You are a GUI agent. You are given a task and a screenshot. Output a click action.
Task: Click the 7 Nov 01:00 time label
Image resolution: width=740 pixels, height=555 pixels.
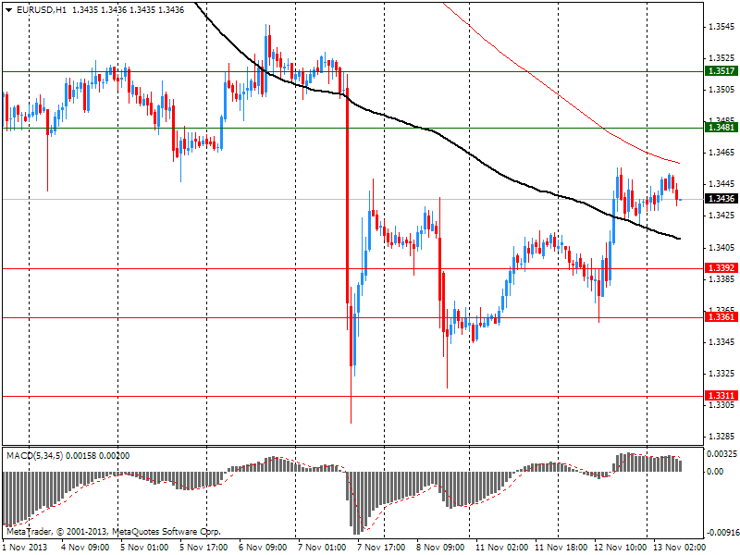click(x=322, y=548)
